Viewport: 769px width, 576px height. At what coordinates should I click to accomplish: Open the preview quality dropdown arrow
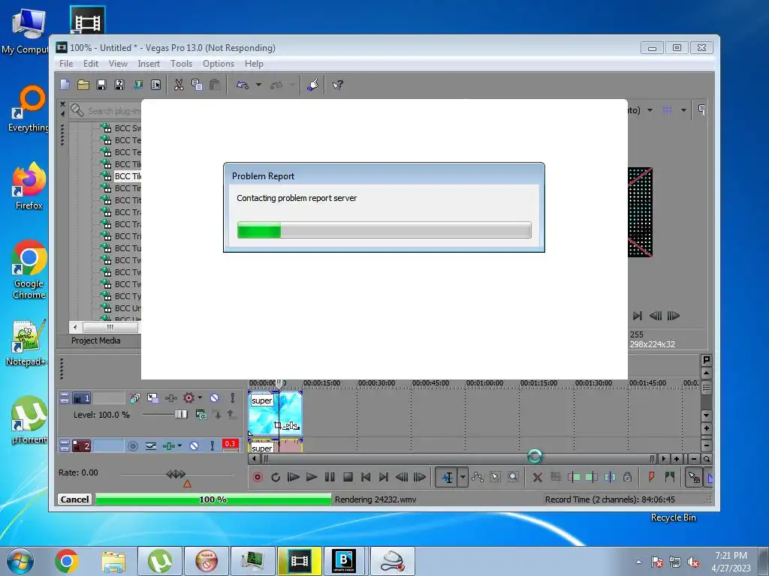[650, 110]
